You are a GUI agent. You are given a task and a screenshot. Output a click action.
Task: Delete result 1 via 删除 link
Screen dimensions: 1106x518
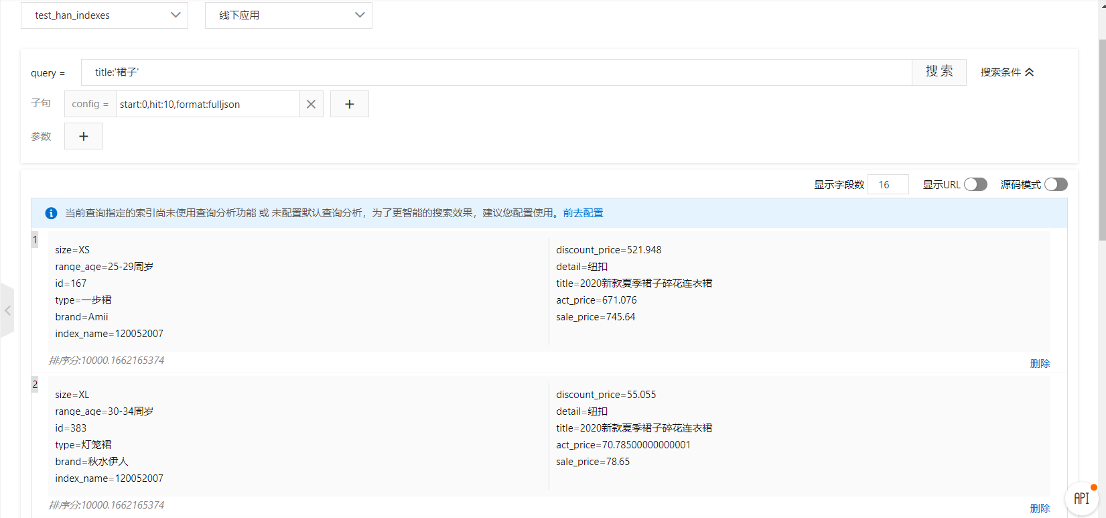(x=1040, y=363)
